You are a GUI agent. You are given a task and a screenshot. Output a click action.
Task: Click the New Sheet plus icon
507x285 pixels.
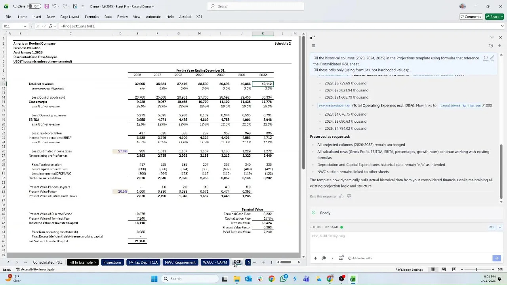263,262
